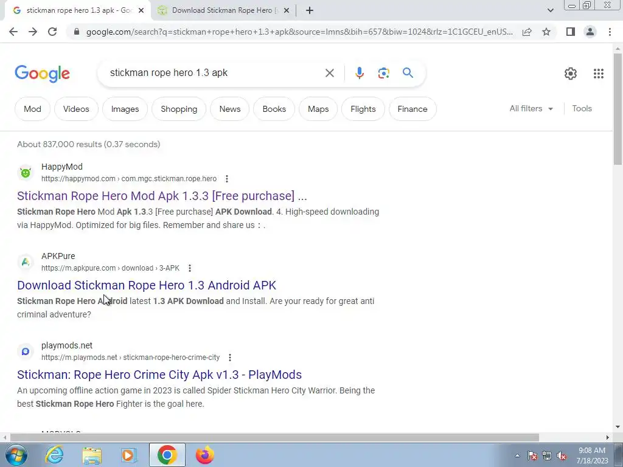The width and height of the screenshot is (623, 467).
Task: Show hidden system tray icons
Action: [517, 456]
